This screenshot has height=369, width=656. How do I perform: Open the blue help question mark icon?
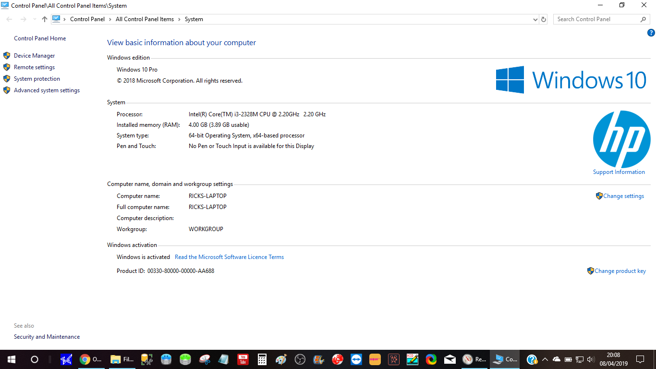651,33
